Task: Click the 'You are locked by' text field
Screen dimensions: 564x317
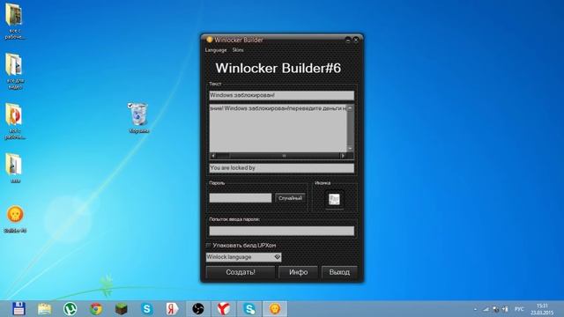Action: [282, 168]
